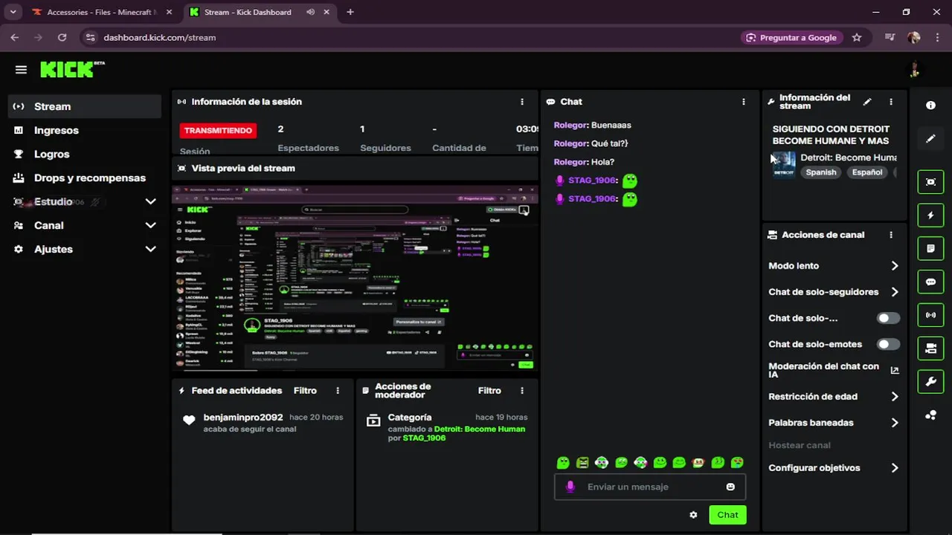Switch to the Accessories - Files Minecraft tab
952x535 pixels.
101,12
